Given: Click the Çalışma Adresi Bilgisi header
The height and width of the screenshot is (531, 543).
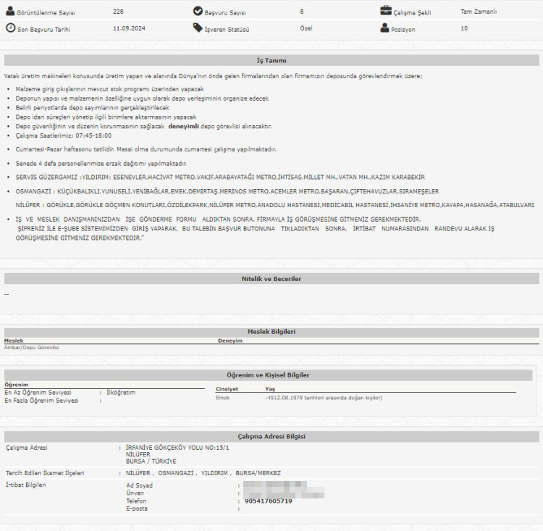Looking at the screenshot, I should 271,436.
